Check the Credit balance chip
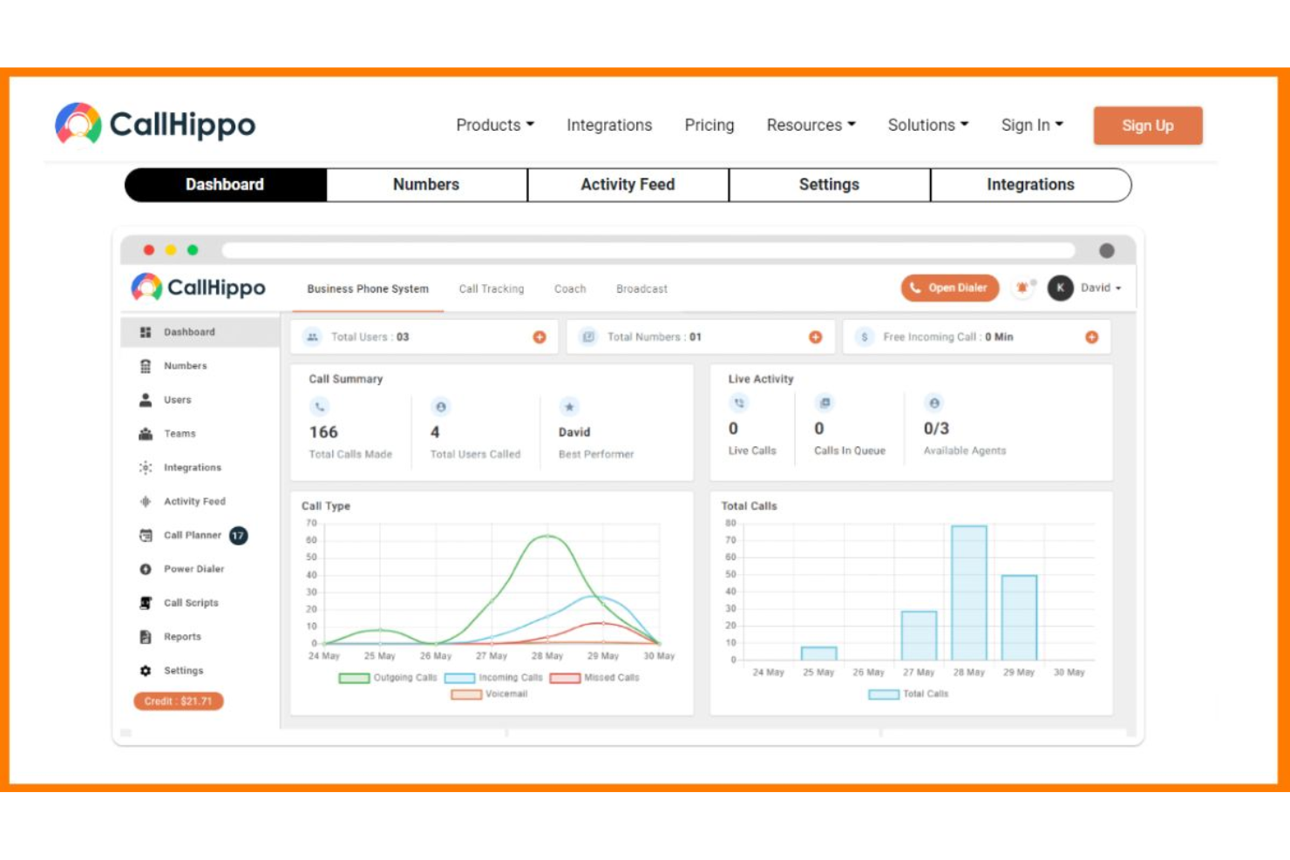The image size is (1290, 860). tap(178, 701)
